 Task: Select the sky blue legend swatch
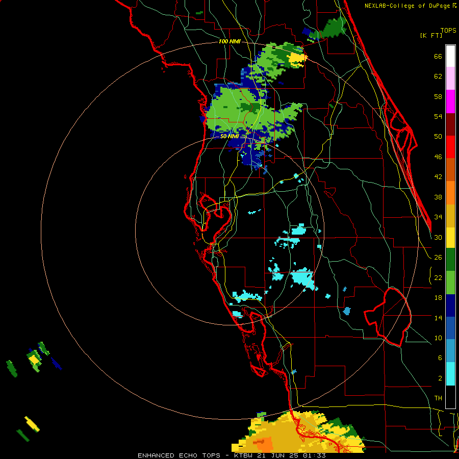click(450, 351)
